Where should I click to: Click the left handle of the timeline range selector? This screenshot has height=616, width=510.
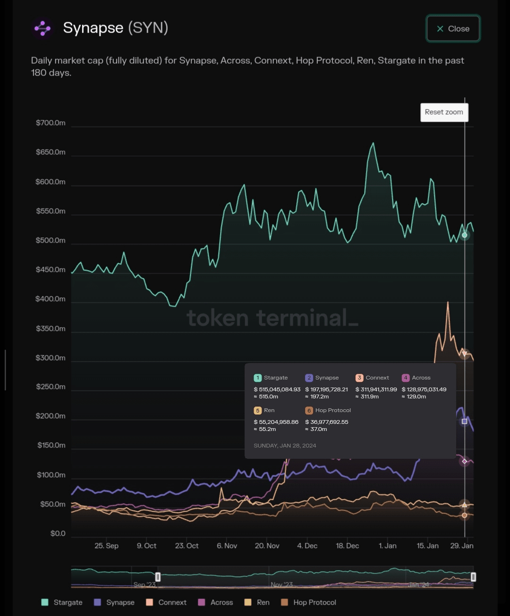[x=158, y=577]
